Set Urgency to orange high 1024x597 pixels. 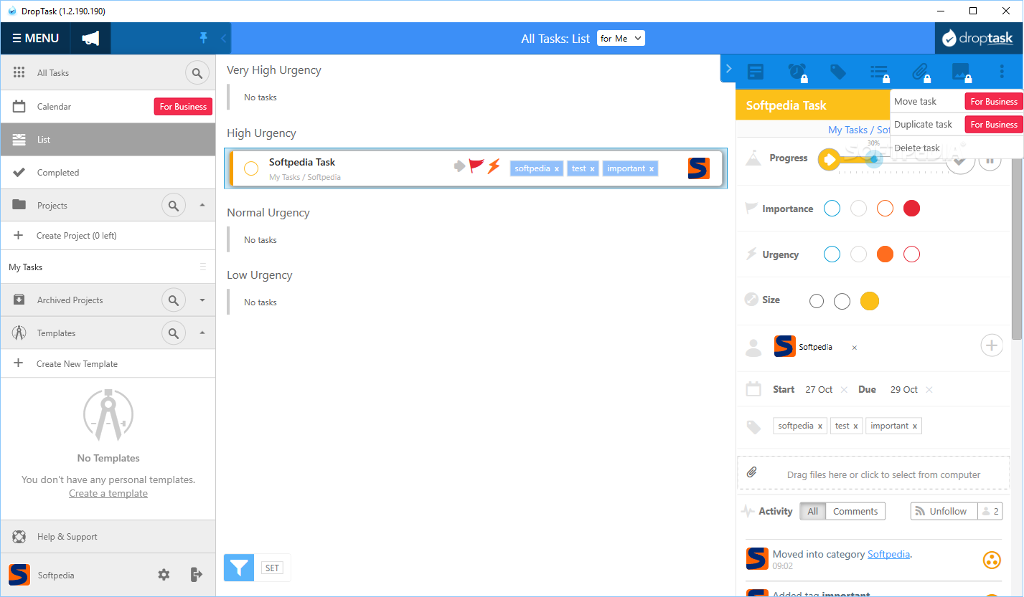[x=885, y=254]
